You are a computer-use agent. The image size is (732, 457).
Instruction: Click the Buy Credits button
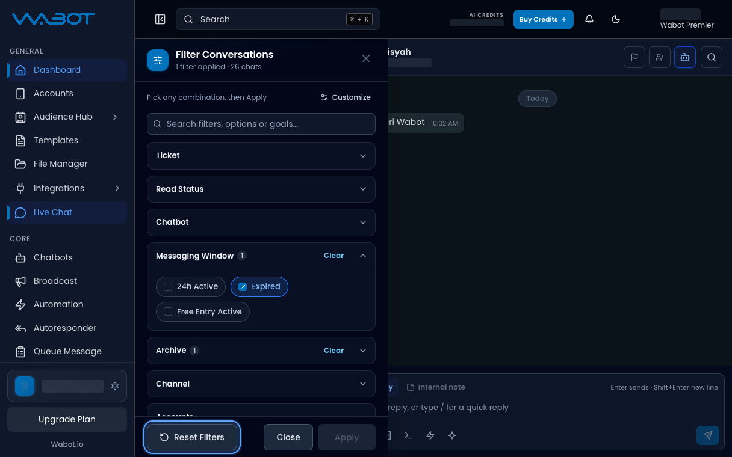click(x=544, y=19)
